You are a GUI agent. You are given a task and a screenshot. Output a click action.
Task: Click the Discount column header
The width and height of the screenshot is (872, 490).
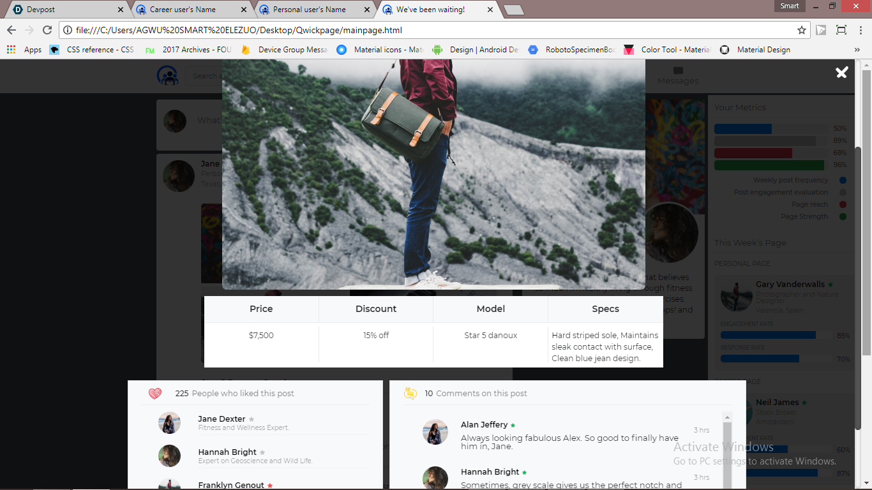[x=376, y=309]
